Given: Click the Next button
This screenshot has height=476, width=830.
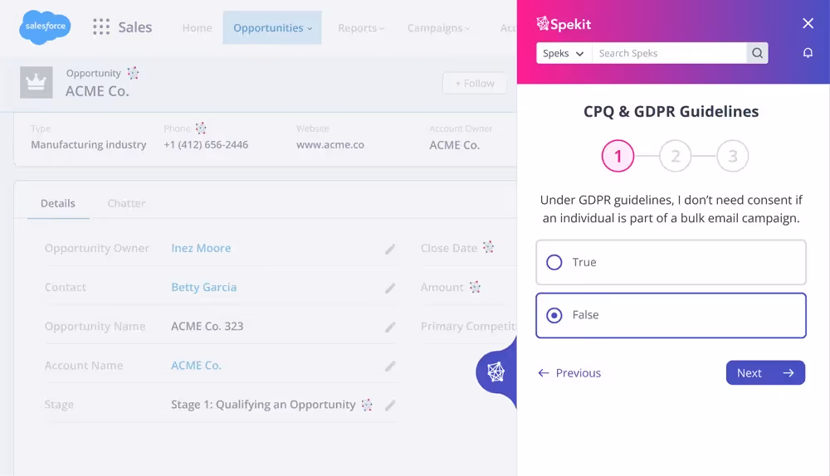Looking at the screenshot, I should tap(765, 373).
